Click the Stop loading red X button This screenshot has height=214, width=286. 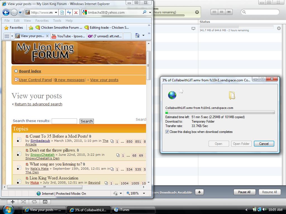(x=76, y=12)
